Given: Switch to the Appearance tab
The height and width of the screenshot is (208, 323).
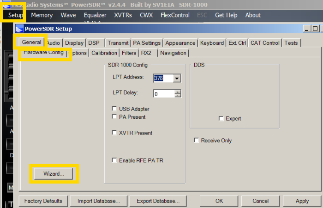Looking at the screenshot, I should [180, 43].
